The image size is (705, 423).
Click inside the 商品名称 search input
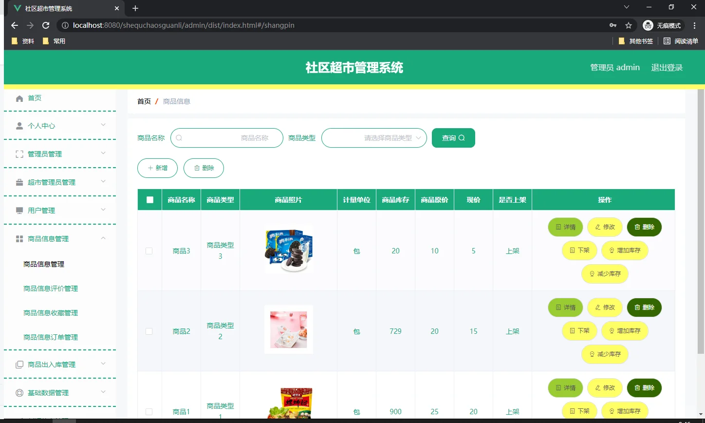point(226,138)
